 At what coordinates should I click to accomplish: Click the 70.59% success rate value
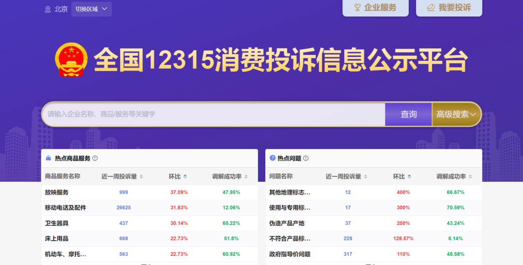click(x=456, y=208)
